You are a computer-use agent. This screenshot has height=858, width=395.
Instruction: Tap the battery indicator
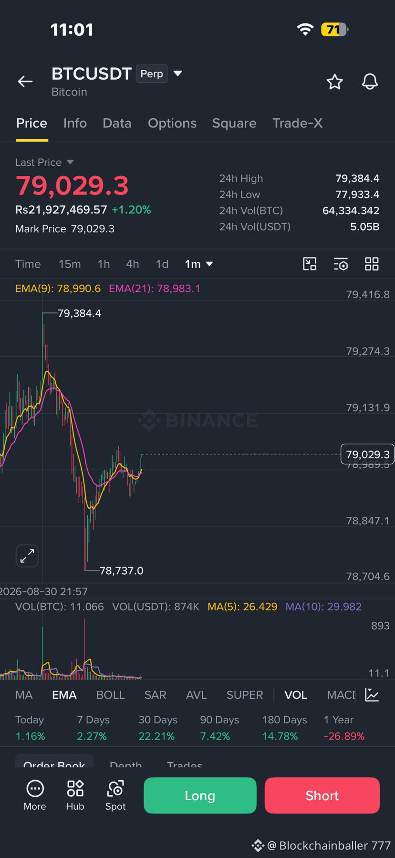[x=335, y=30]
